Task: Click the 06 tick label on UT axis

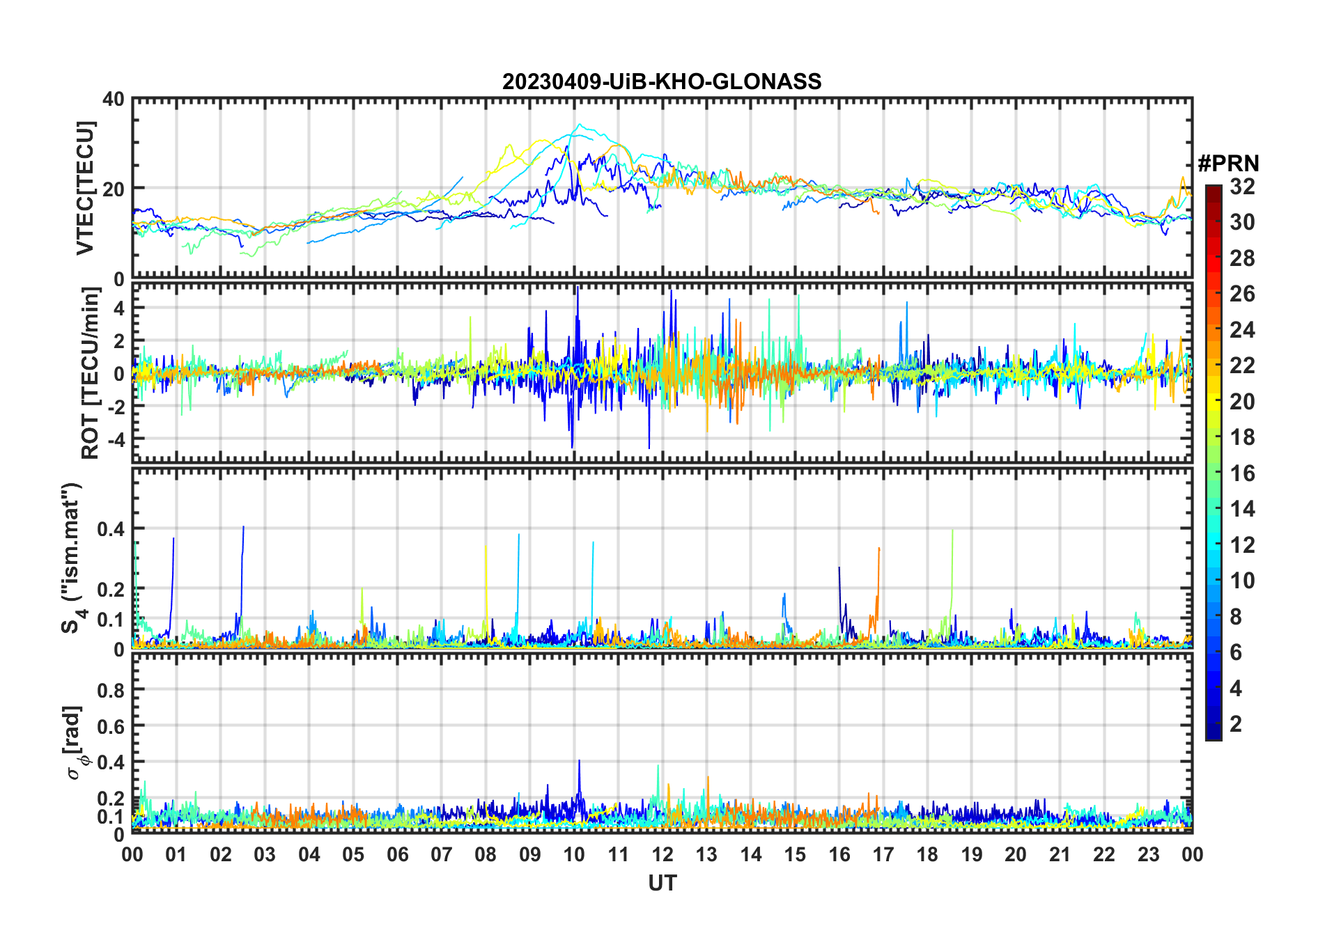Action: tap(397, 854)
